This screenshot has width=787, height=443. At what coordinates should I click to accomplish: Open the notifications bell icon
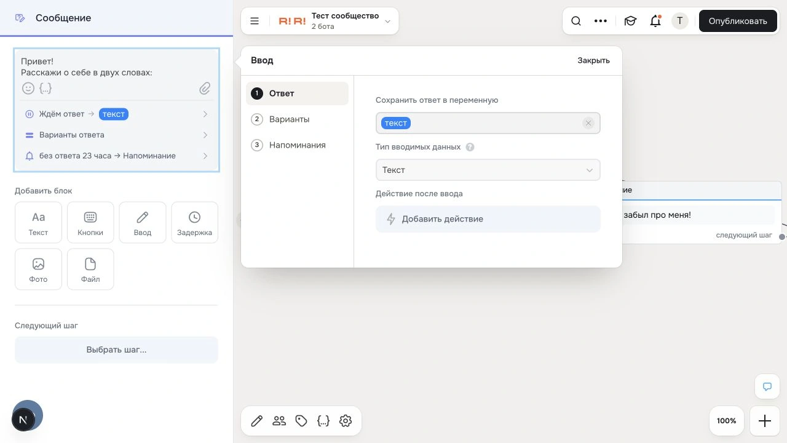point(655,21)
